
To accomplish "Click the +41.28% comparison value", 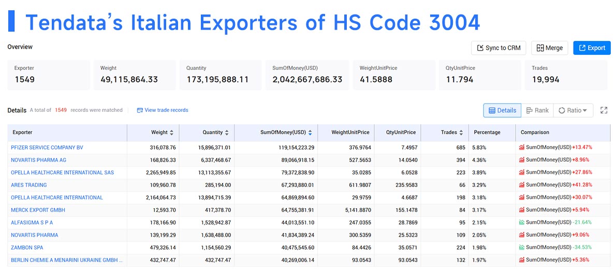I will (x=582, y=185).
